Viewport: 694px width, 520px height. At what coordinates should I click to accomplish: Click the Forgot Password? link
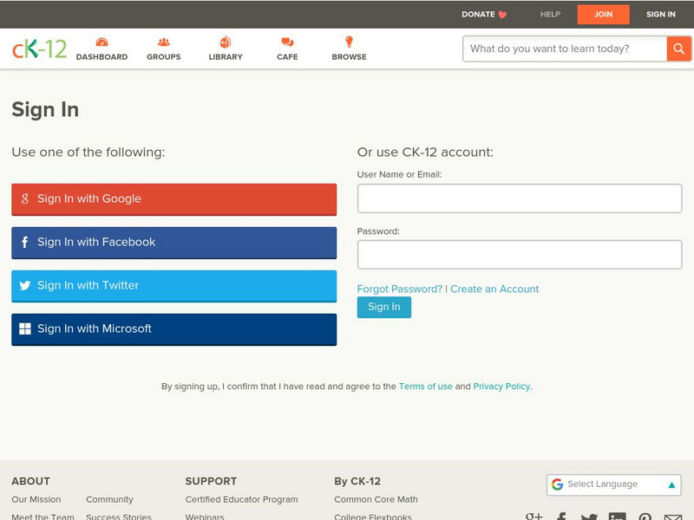pos(400,289)
